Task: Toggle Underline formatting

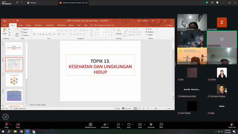Action: 40,34
